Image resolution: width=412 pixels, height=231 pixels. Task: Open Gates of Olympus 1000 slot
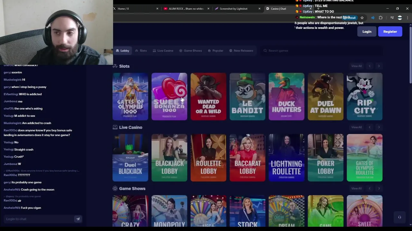[130, 97]
